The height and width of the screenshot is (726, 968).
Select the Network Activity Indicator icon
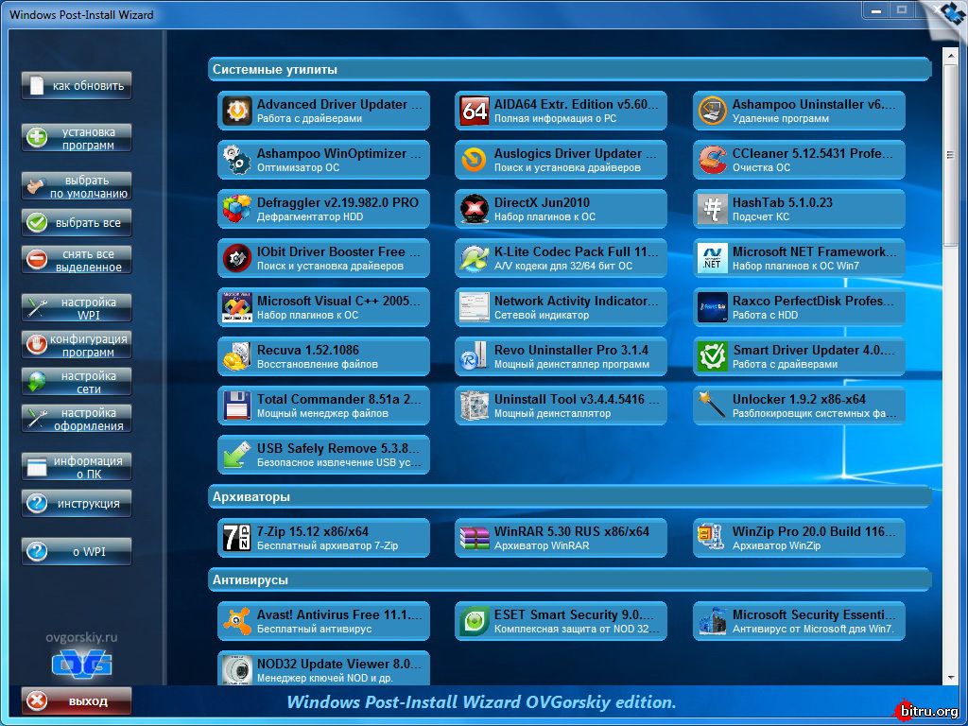coord(475,307)
